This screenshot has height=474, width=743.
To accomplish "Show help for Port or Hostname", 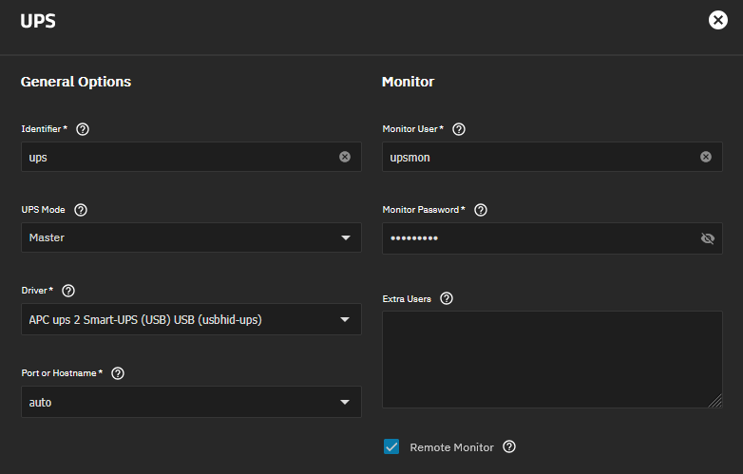I will [118, 373].
